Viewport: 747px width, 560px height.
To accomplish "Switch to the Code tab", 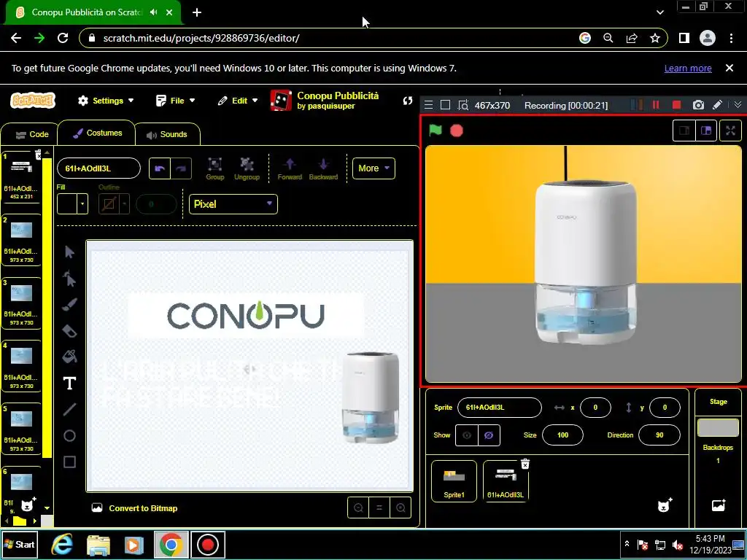I will point(32,134).
